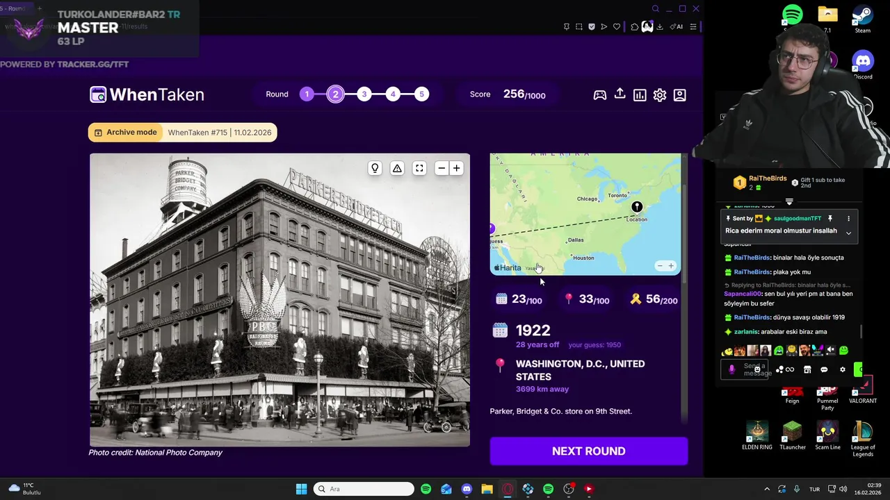Expand the pinned chat message chevron

pos(848,233)
